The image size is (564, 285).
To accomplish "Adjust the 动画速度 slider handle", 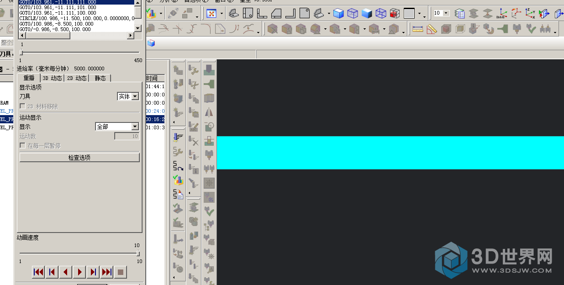I will click(x=138, y=253).
